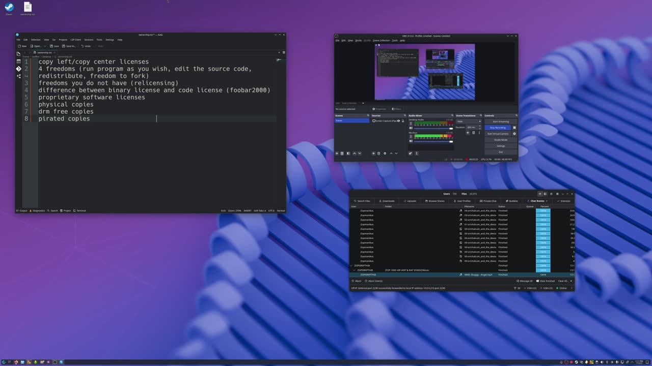Click Undo in Kate toolbar
The width and height of the screenshot is (652, 366).
click(x=86, y=46)
